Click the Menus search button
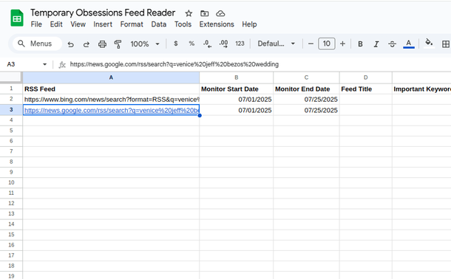Viewport: 451px width, 279px height. [x=37, y=44]
